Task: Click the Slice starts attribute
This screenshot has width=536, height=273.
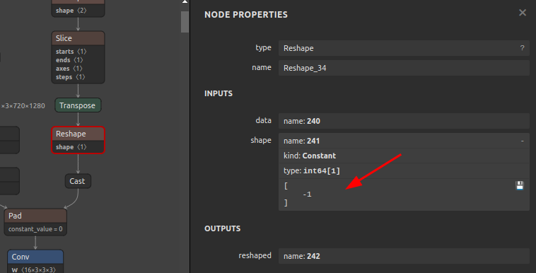Action: [x=71, y=52]
